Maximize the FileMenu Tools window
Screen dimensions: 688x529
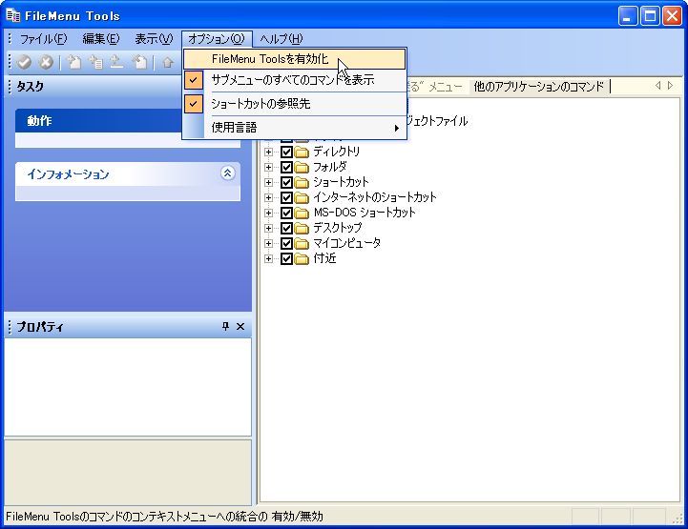pos(650,16)
